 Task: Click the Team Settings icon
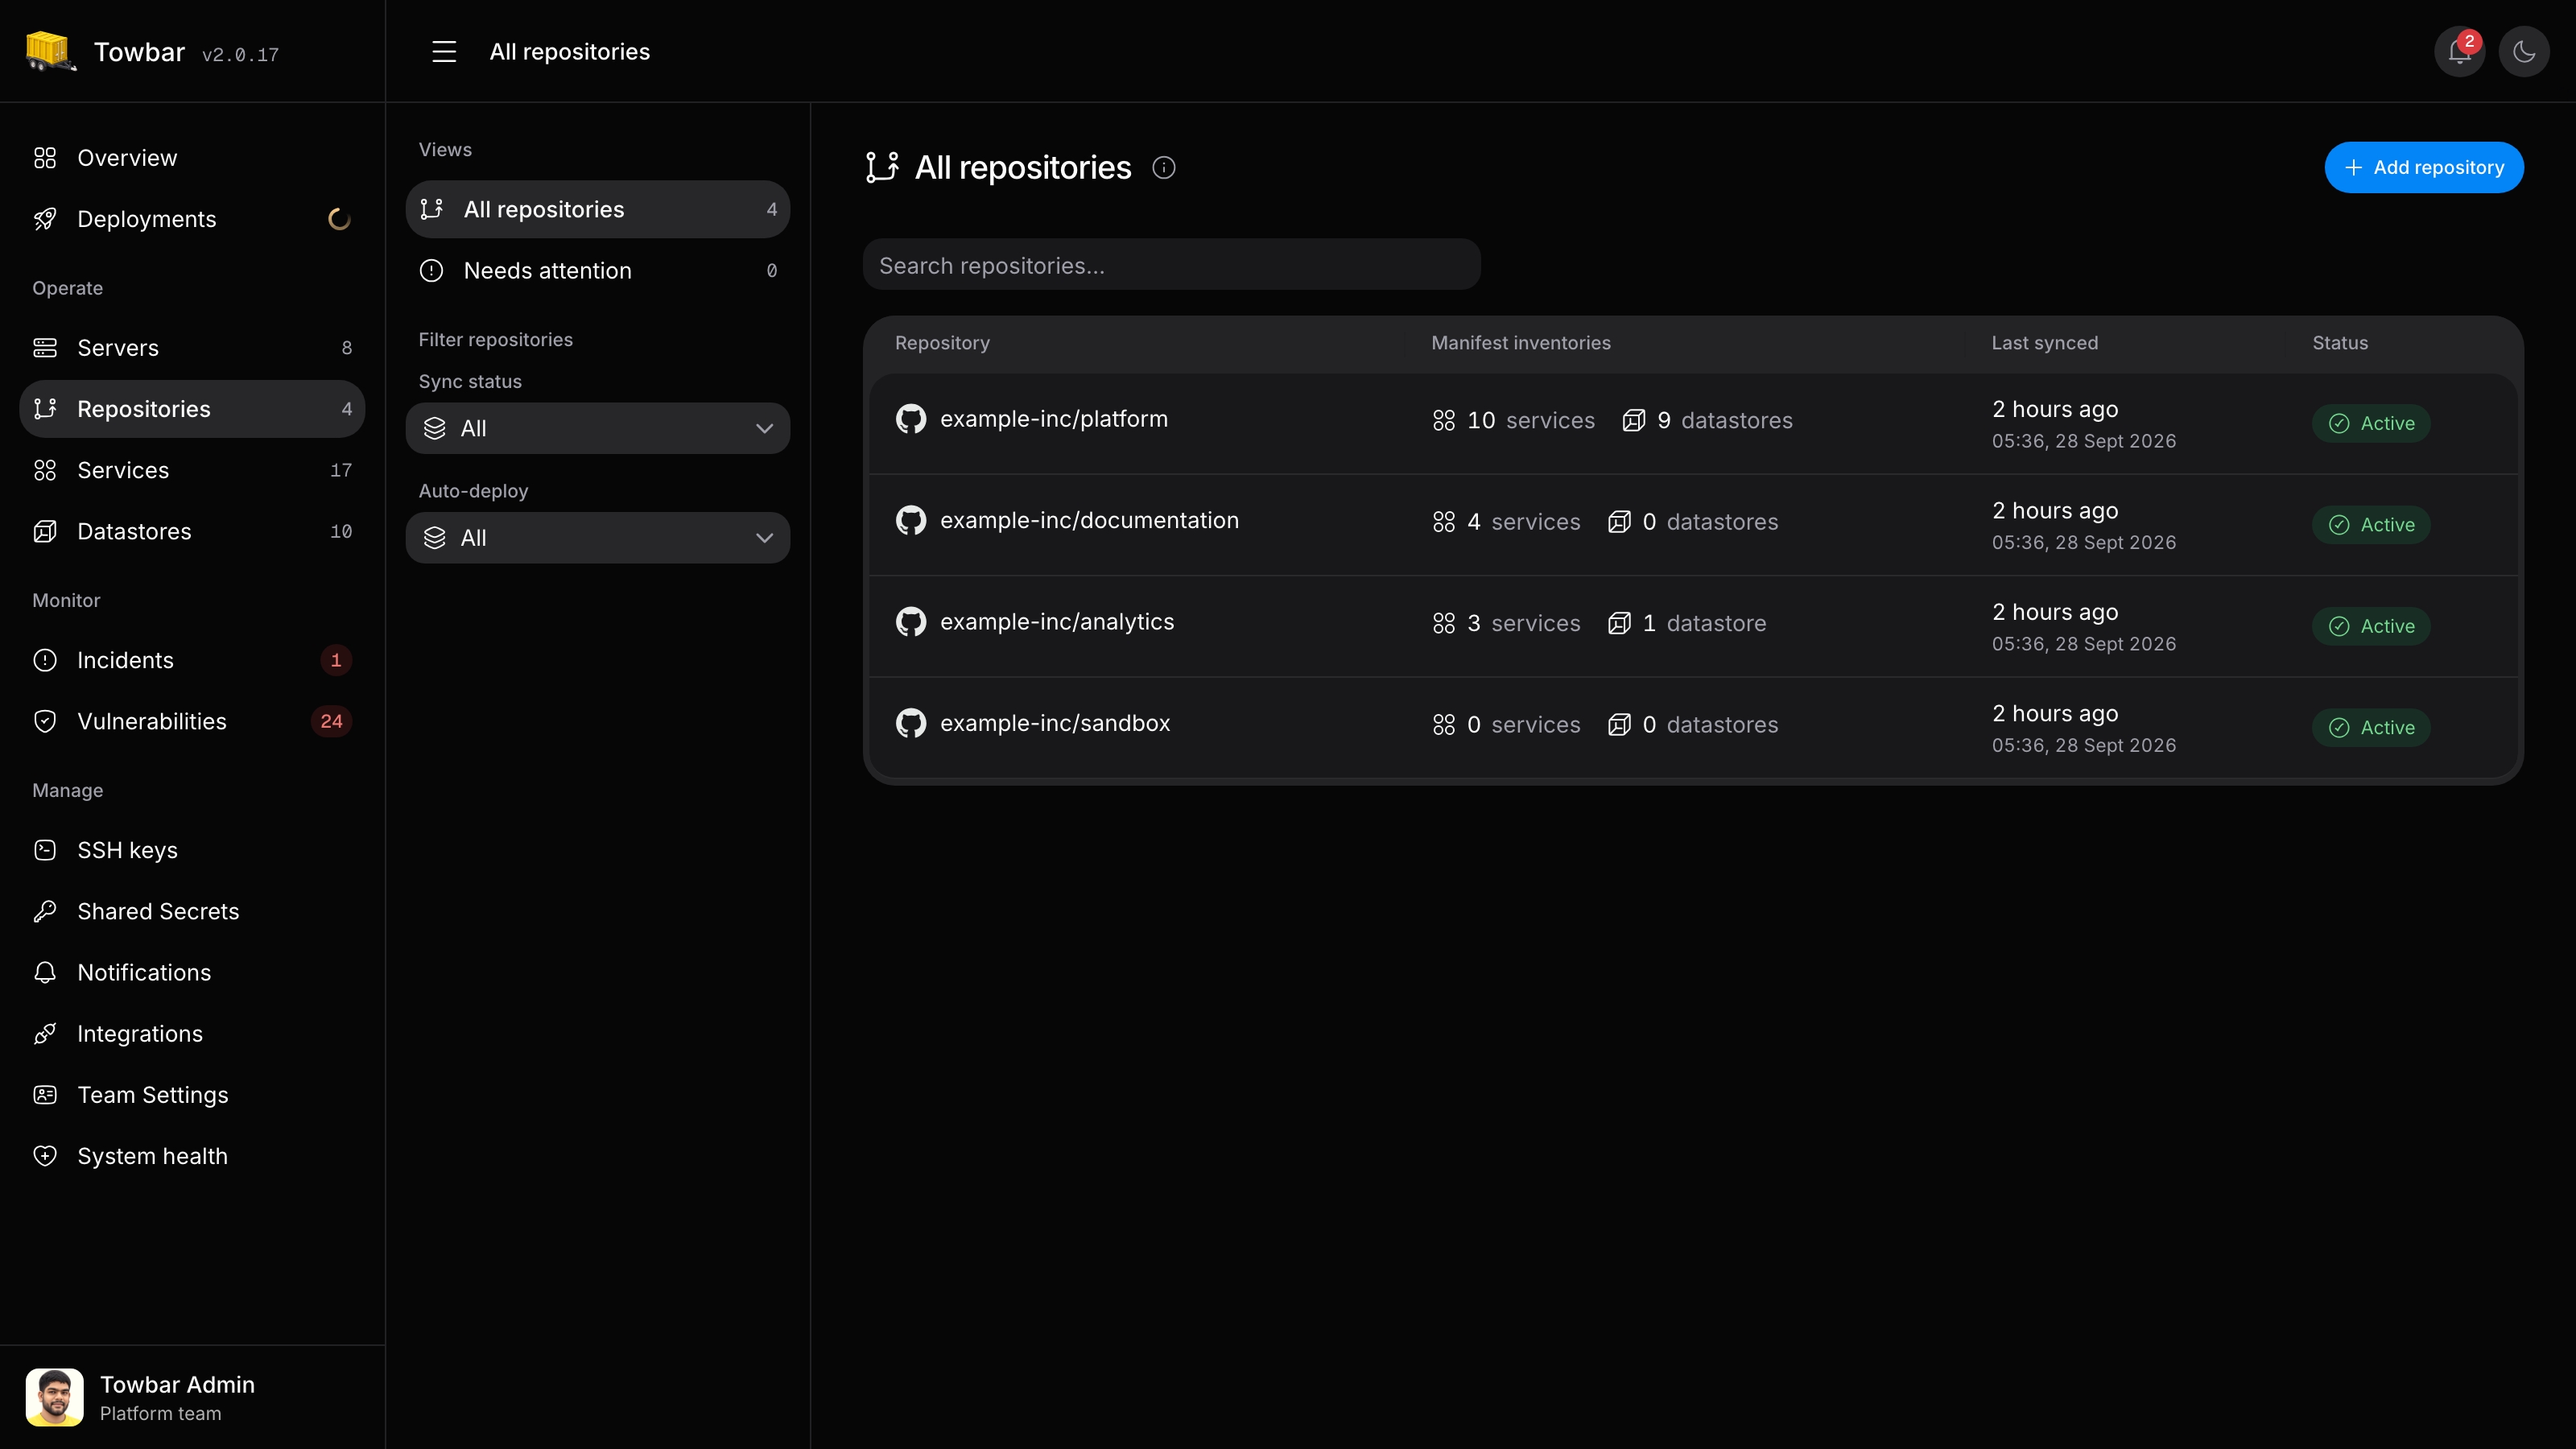point(45,1095)
